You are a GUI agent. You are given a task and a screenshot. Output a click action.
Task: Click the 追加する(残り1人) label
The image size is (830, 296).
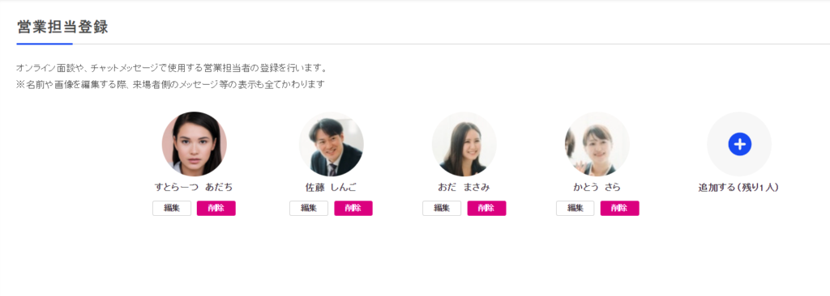point(738,187)
